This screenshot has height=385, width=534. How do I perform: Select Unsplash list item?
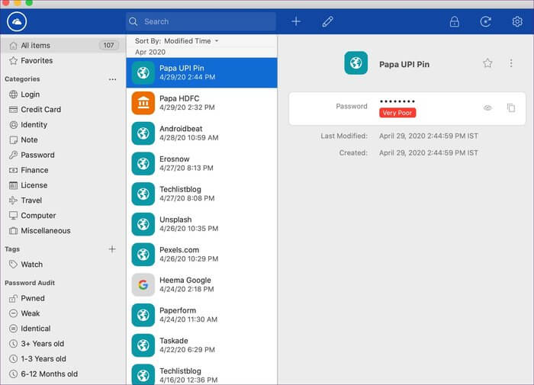point(201,224)
